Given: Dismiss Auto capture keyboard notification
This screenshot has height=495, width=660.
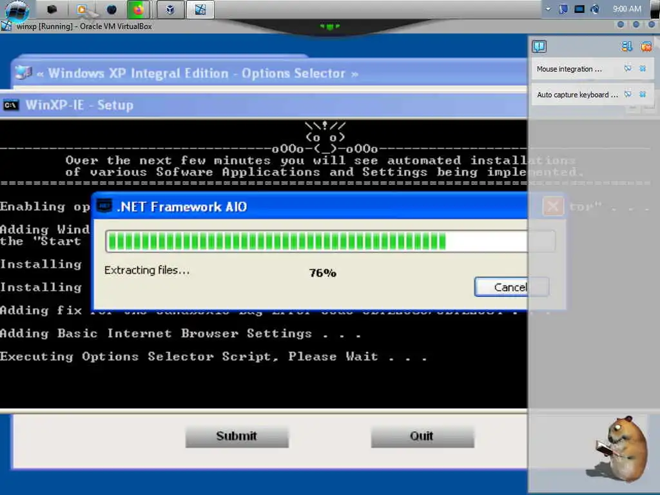Looking at the screenshot, I should coord(643,94).
